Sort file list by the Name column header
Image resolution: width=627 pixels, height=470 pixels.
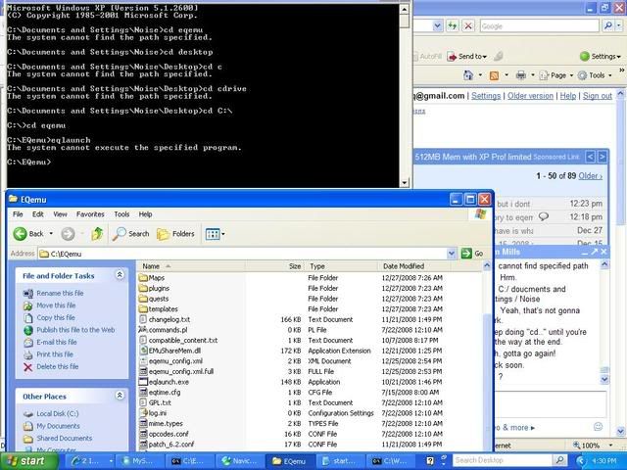tap(191, 266)
